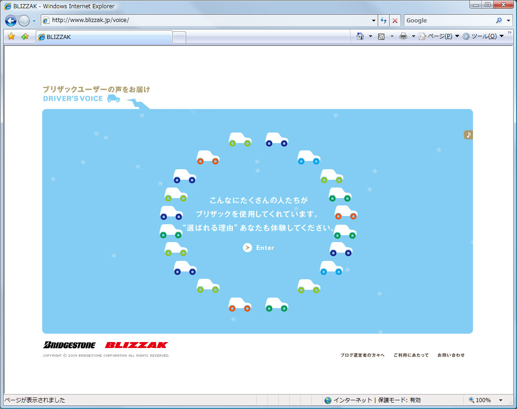Click the address bar URL field
Screen dimensions: 517x409
point(209,20)
